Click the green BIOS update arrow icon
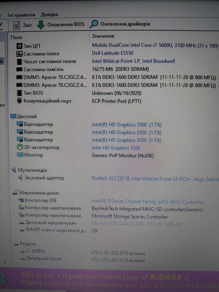 coord(41,25)
